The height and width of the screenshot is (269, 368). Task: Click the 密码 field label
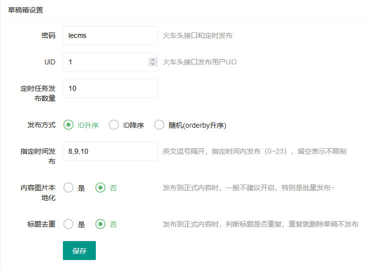[x=48, y=35]
